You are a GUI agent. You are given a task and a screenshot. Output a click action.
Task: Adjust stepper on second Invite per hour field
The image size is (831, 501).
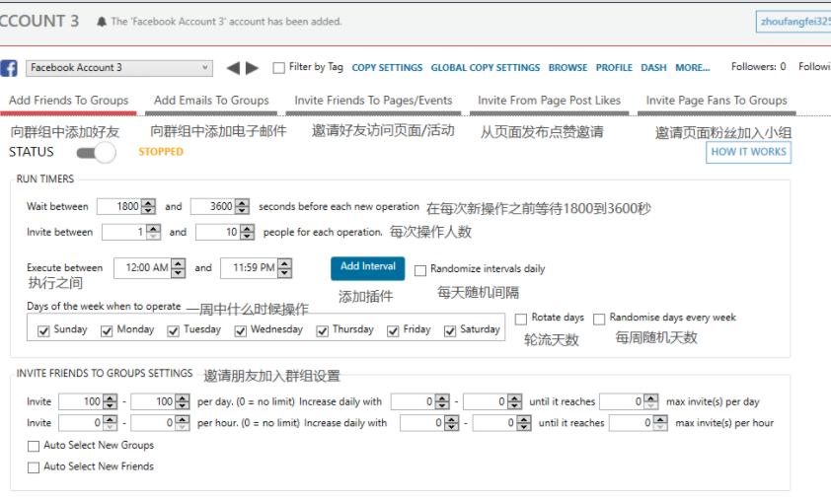[183, 423]
